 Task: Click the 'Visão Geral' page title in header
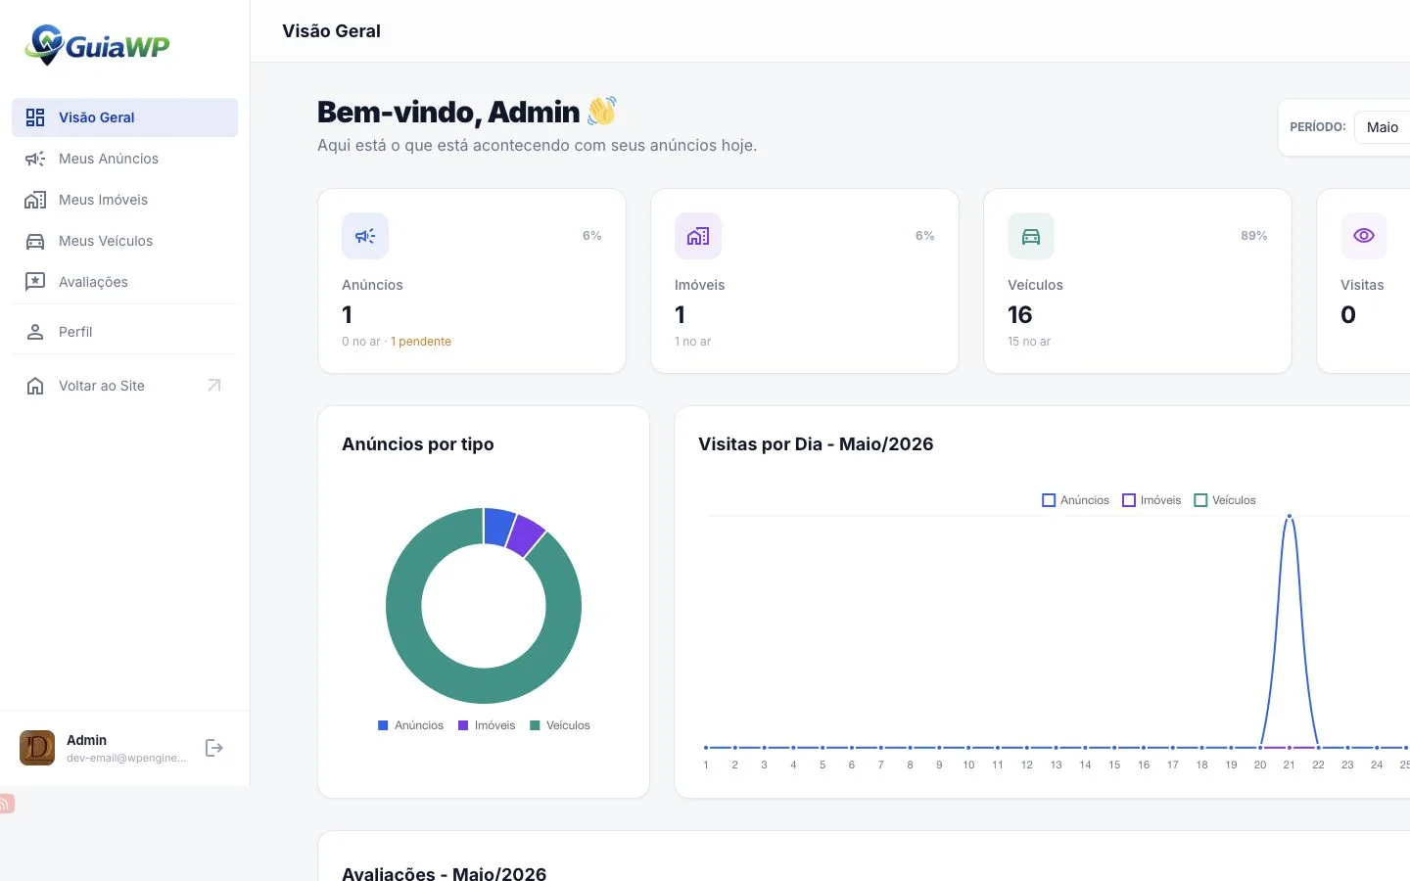click(x=331, y=31)
